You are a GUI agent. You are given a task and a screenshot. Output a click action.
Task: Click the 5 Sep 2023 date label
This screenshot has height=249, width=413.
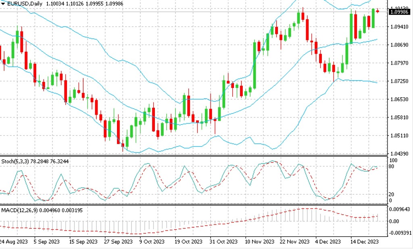point(47,242)
